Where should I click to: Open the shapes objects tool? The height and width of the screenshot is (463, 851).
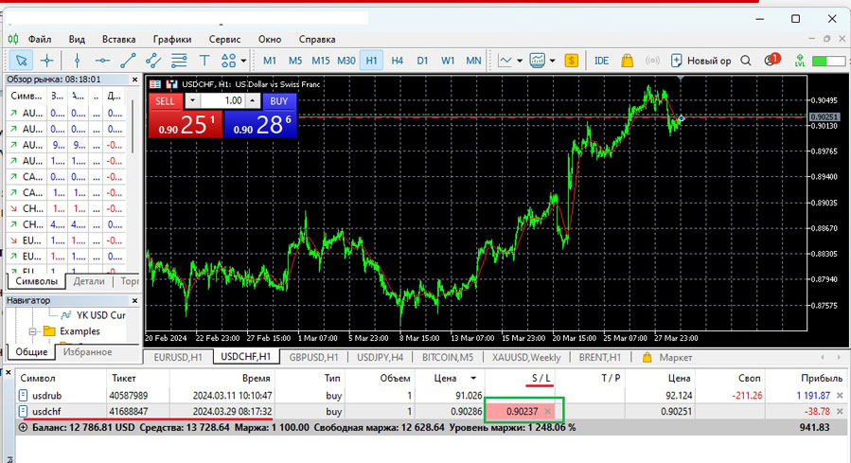(228, 61)
